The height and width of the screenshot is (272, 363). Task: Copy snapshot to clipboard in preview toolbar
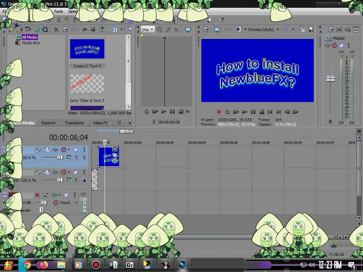[302, 29]
